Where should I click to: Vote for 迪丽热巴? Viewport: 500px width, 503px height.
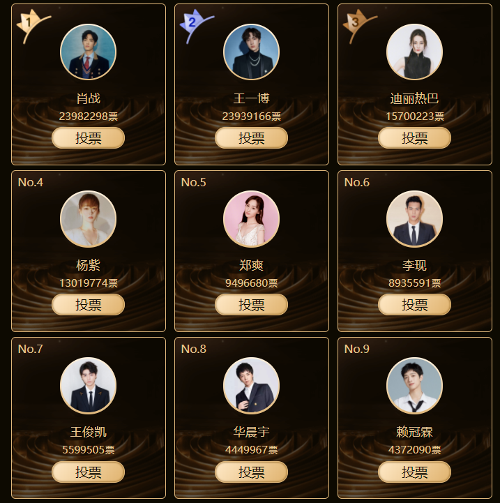(414, 138)
